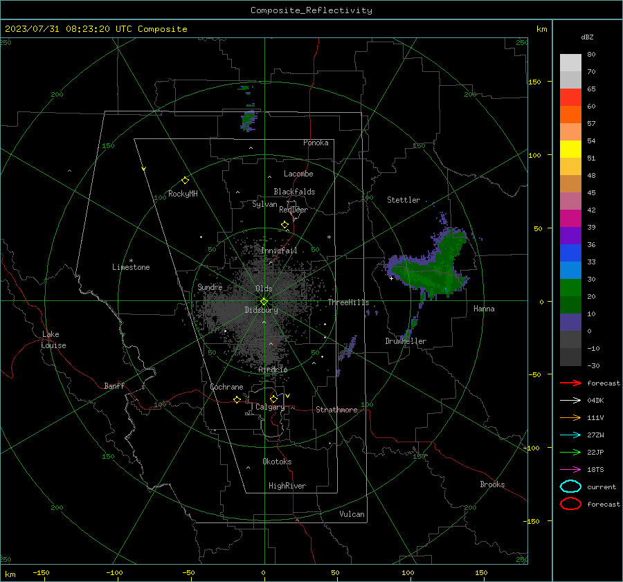Image resolution: width=623 pixels, height=582 pixels.
Task: Click the 33 dBZ blue swatch
Action: tap(570, 253)
